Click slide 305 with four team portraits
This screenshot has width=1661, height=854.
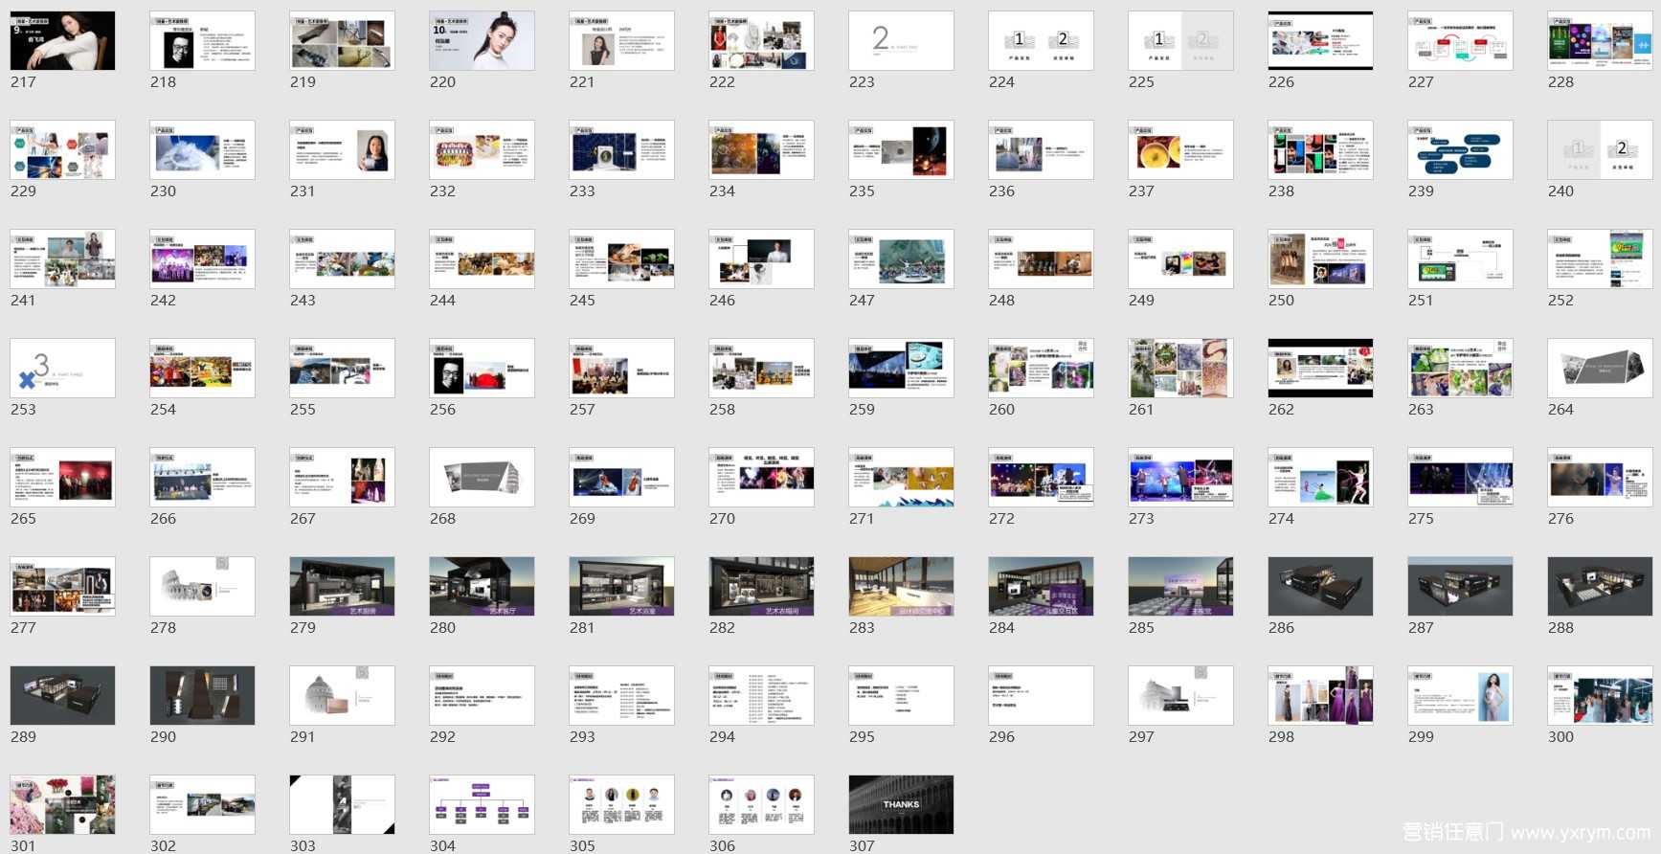[x=621, y=805]
